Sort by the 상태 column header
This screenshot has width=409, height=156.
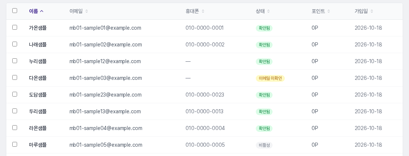coord(263,11)
